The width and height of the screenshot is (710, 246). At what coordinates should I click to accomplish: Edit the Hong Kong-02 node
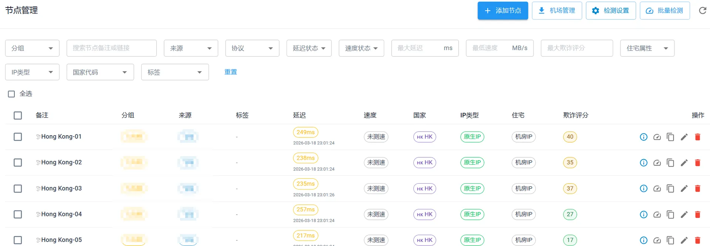tap(684, 163)
